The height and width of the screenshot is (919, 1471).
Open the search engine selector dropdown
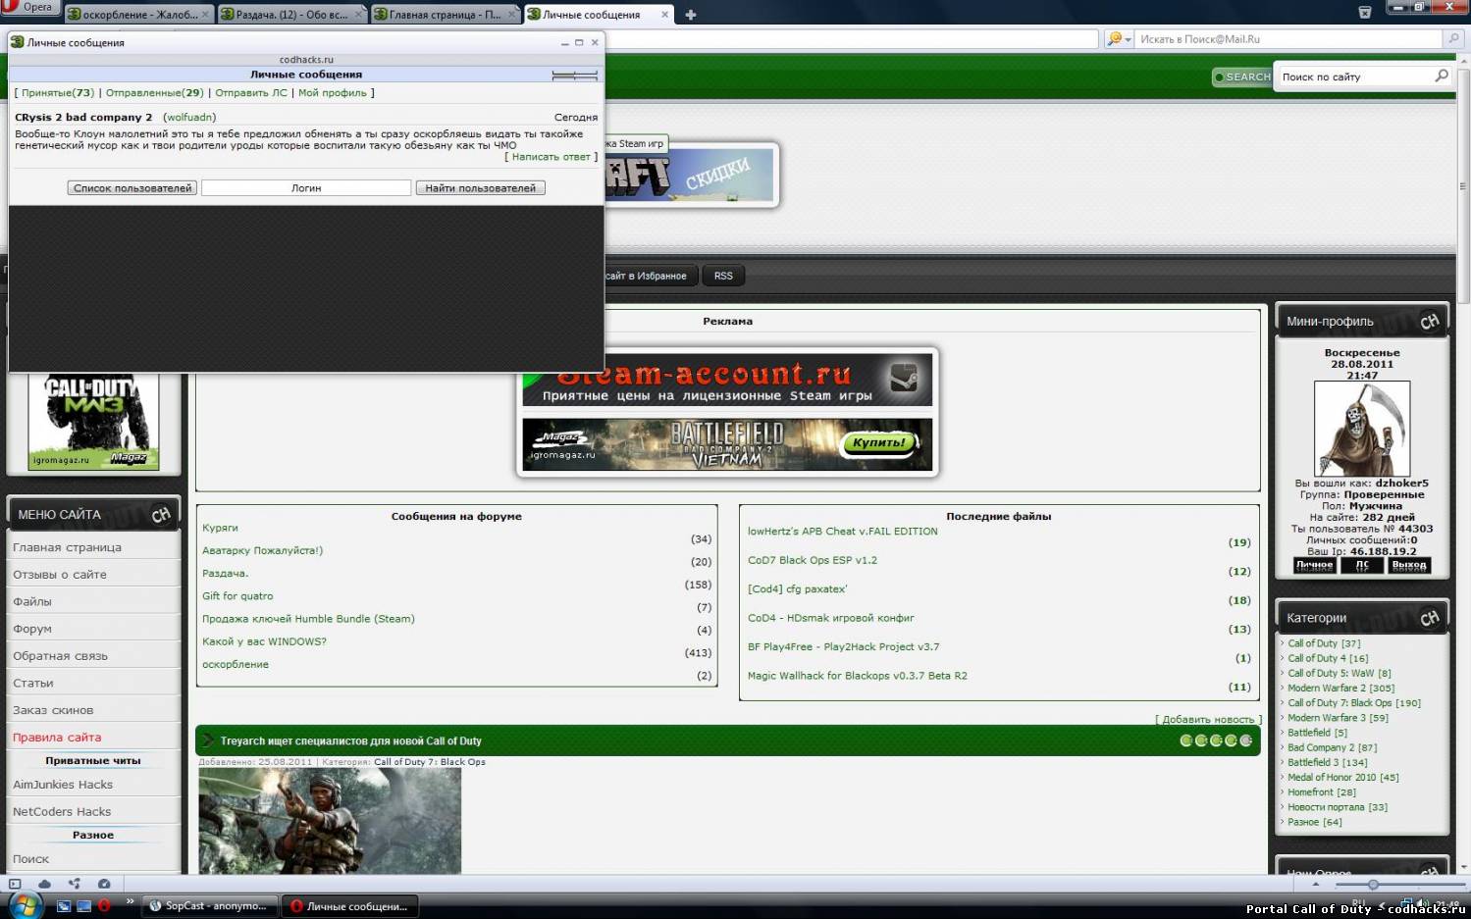[x=1119, y=39]
